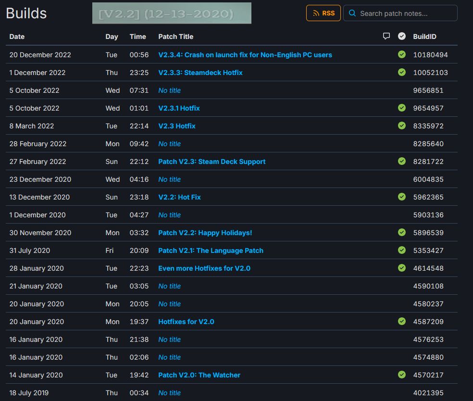
Task: Open V2.2: Hot Fix patch notes
Action: [x=179, y=197]
